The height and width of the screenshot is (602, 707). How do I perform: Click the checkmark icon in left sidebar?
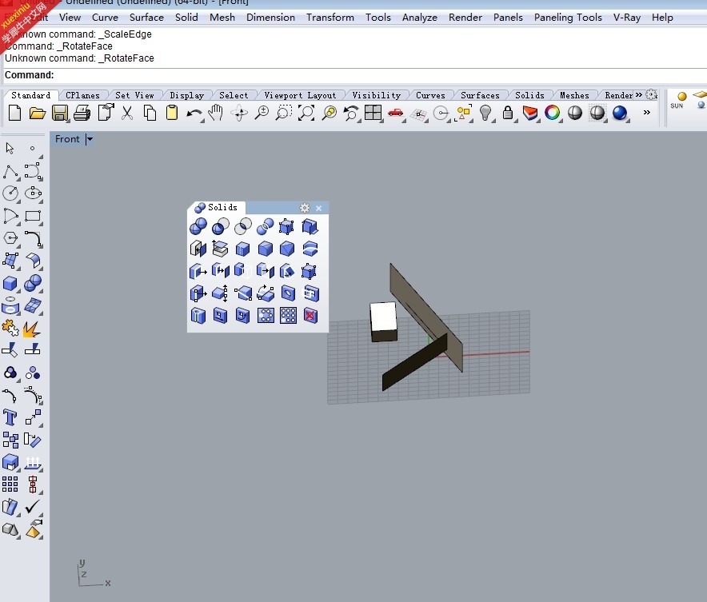32,507
